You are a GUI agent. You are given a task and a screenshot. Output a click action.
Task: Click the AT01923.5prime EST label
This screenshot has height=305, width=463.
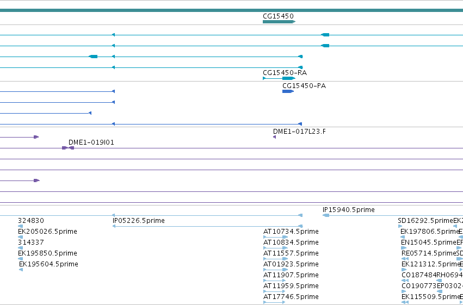pyautogui.click(x=291, y=264)
